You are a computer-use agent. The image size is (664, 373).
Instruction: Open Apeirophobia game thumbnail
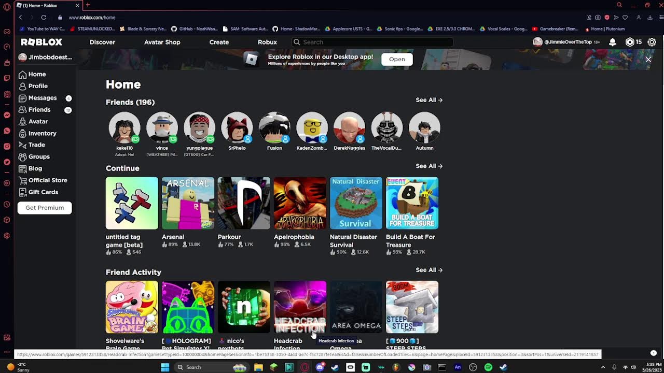(300, 203)
